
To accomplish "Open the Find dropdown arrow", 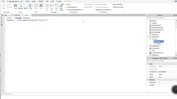I will [15, 10].
